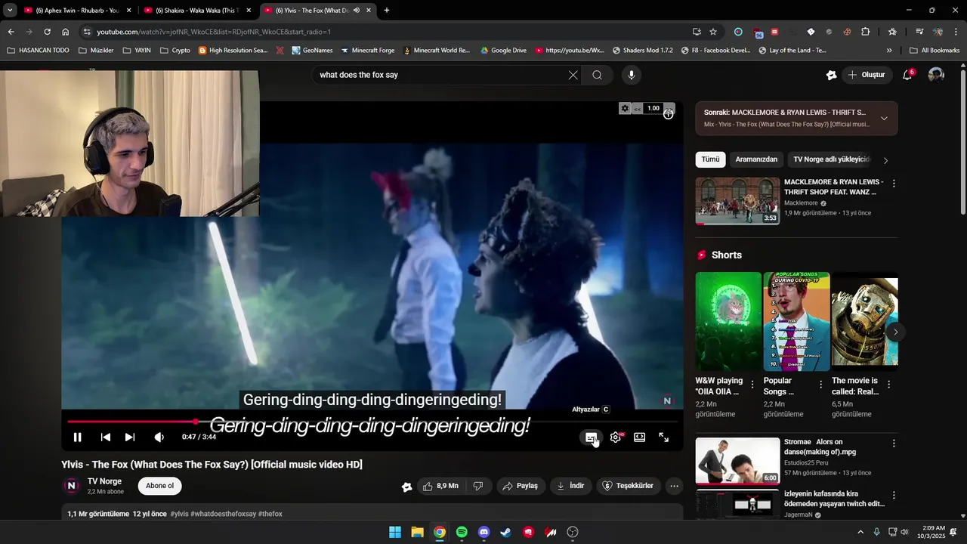Viewport: 967px width, 544px height.
Task: Skip to next video in player
Action: (x=130, y=437)
